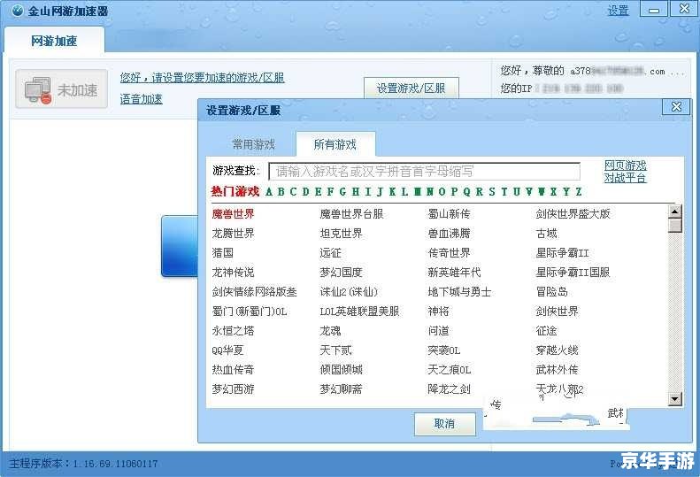Select 征途 game
700x477 pixels.
(x=546, y=330)
